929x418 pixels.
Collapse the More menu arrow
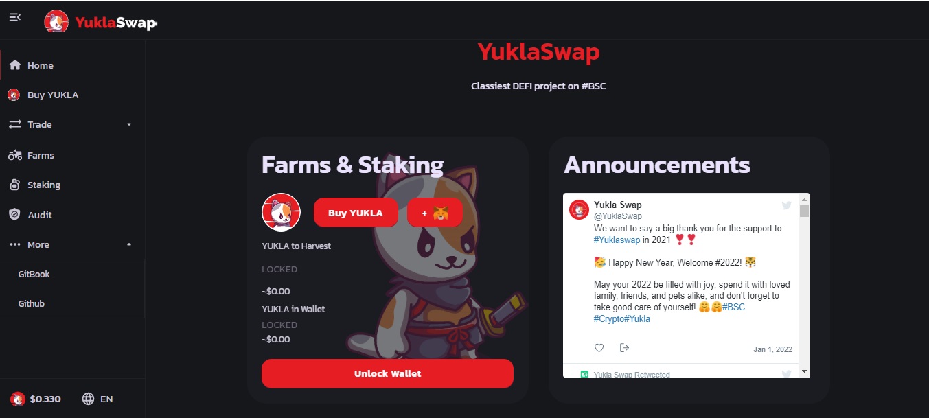click(129, 245)
